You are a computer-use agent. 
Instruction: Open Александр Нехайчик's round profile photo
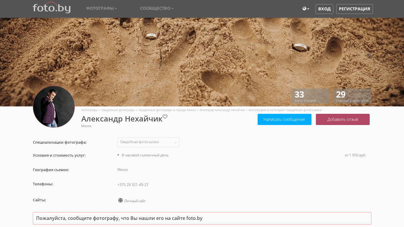pos(54,107)
